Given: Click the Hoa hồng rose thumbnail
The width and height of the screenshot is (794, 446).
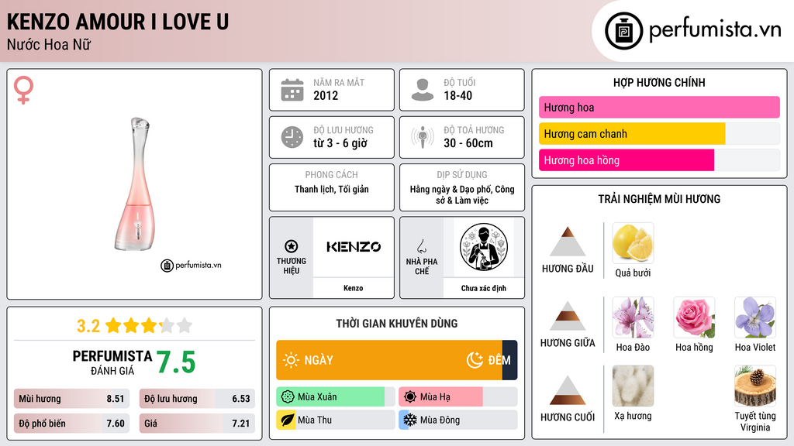Looking at the screenshot, I should pos(694,317).
